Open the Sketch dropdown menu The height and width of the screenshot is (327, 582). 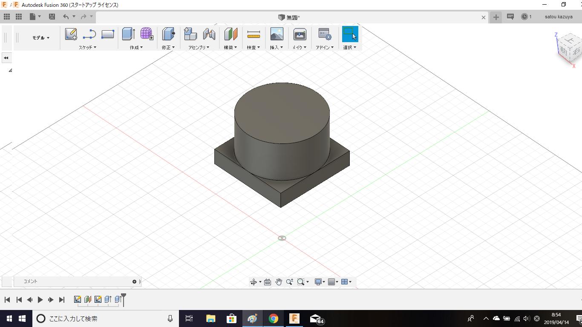click(87, 47)
